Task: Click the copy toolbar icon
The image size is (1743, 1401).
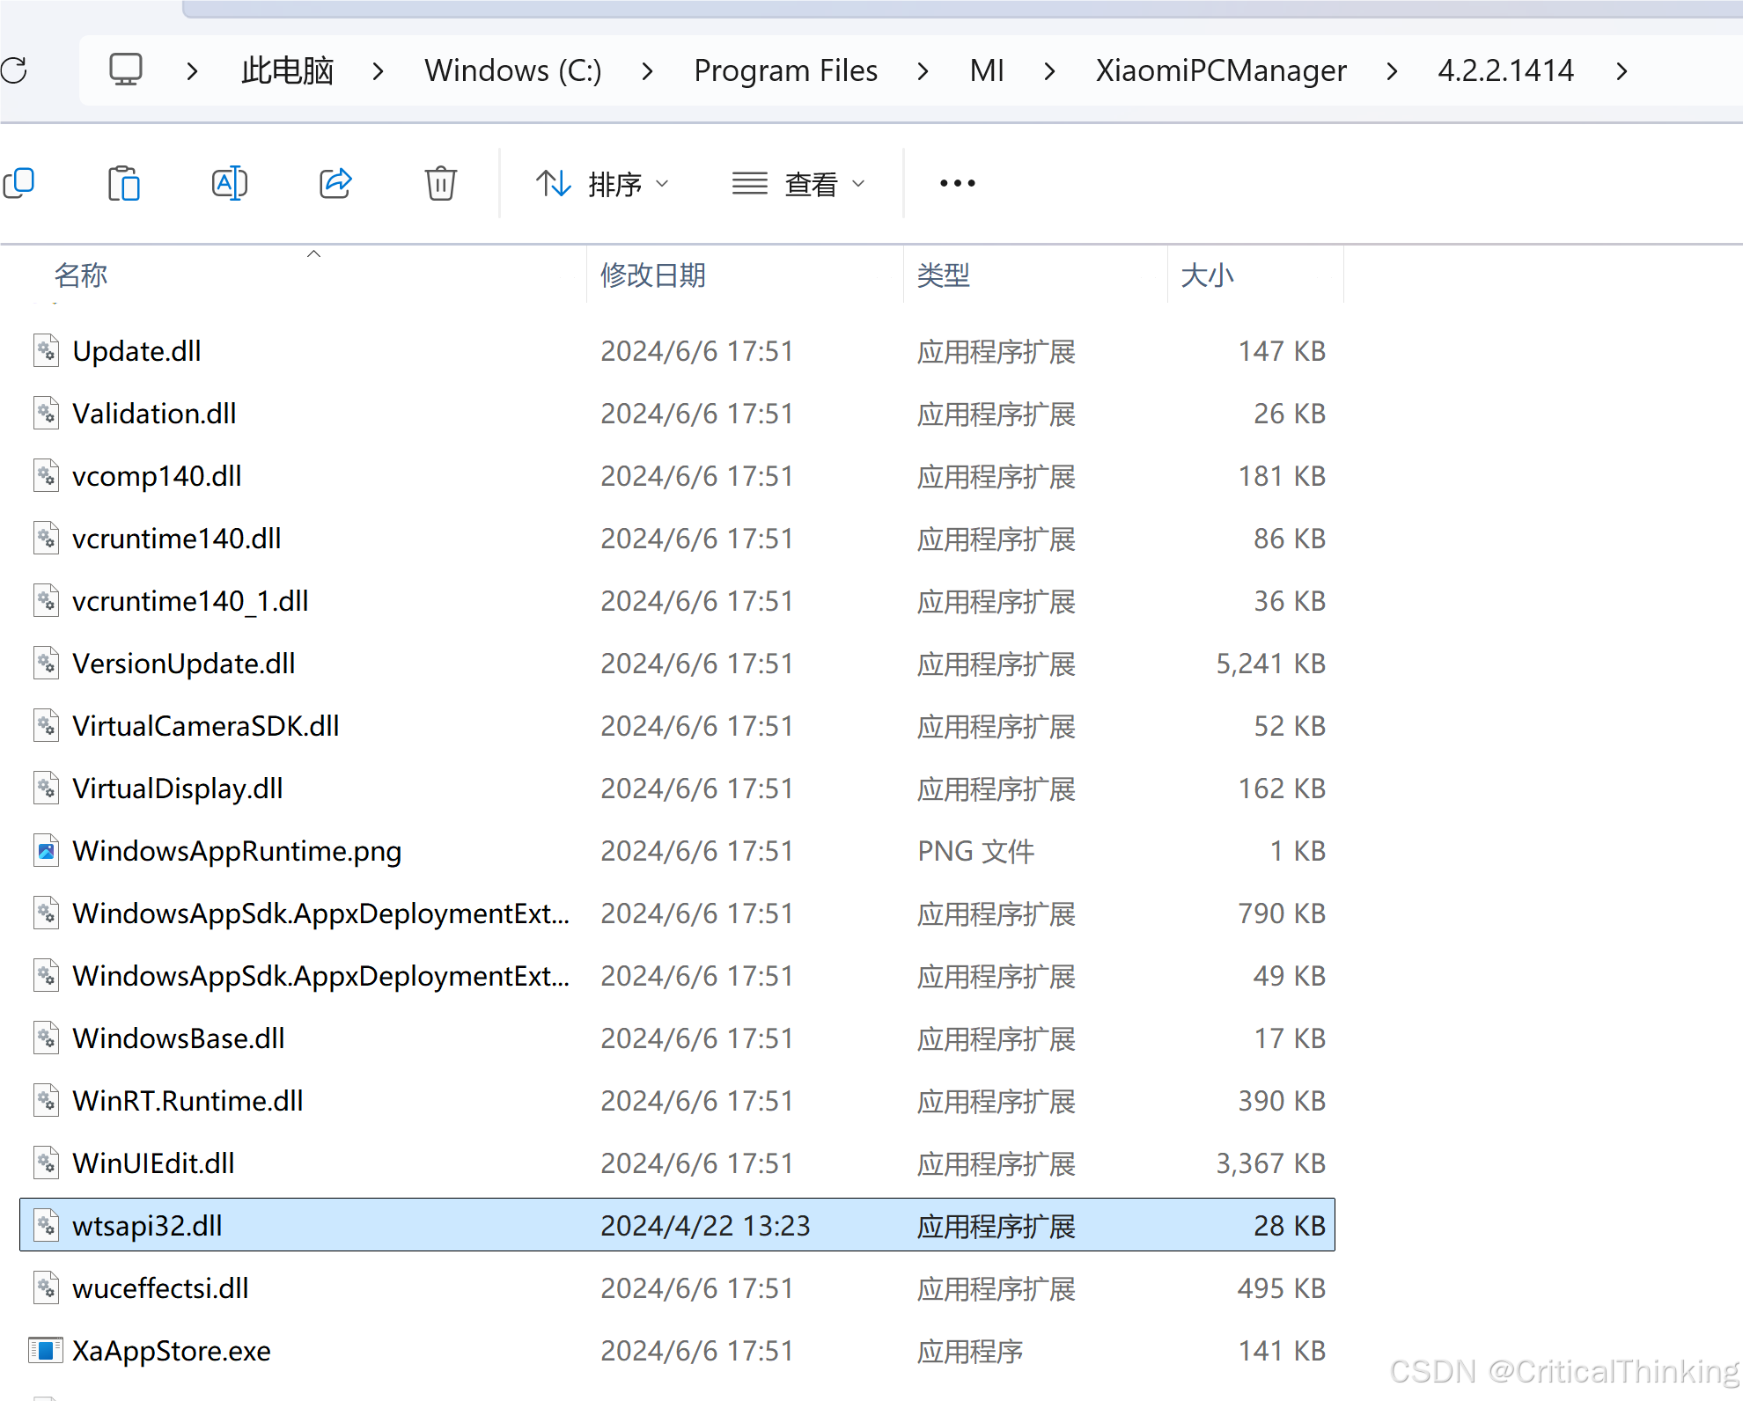Action: (x=18, y=183)
